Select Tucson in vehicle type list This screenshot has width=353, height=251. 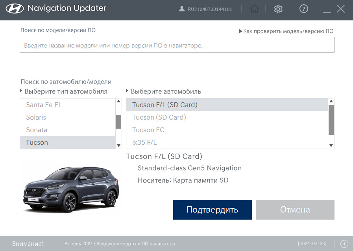point(68,142)
